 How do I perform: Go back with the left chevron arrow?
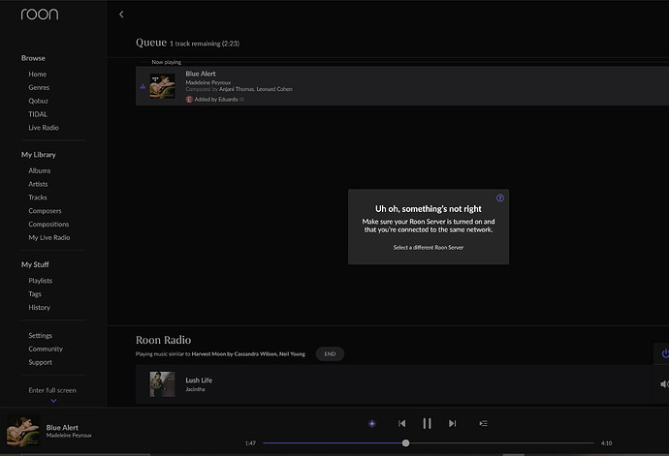(121, 15)
